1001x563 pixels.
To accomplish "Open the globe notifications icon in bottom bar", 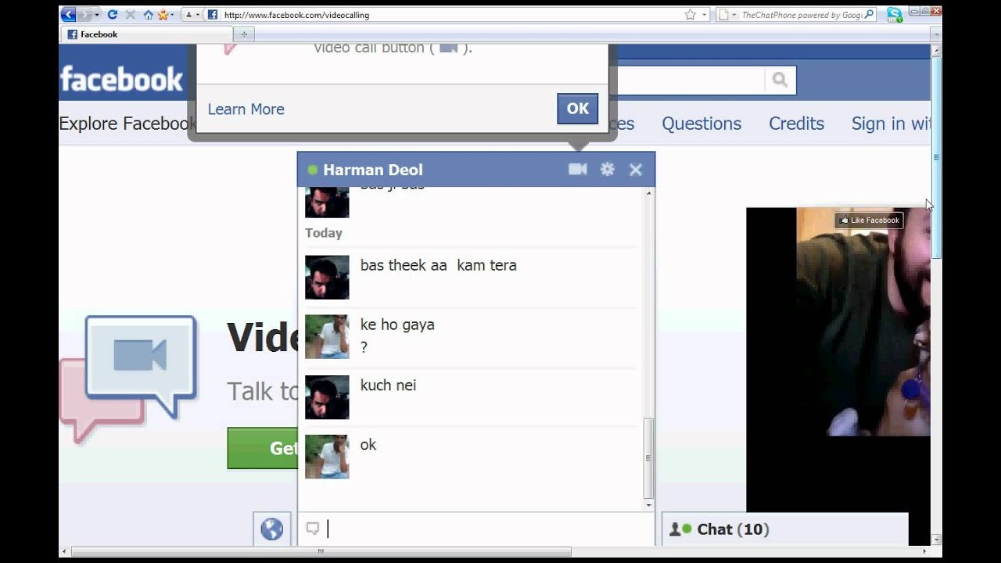I will click(x=271, y=529).
